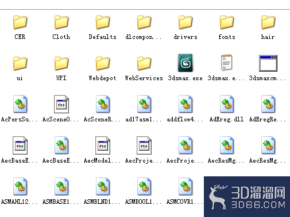Open the dlcompon... folder

(144, 22)
